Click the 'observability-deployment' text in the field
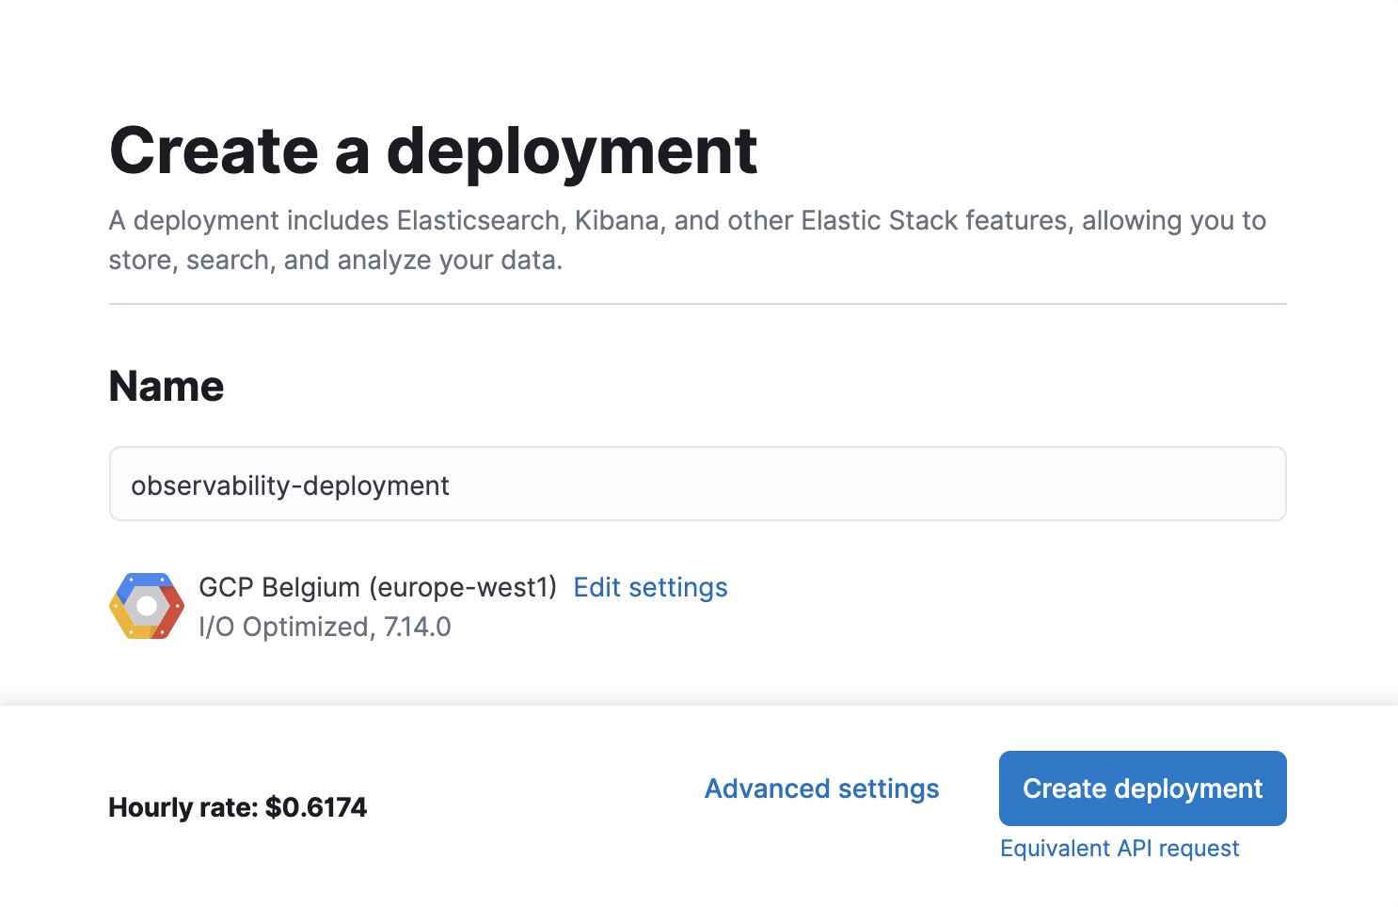The image size is (1398, 907). click(x=290, y=485)
